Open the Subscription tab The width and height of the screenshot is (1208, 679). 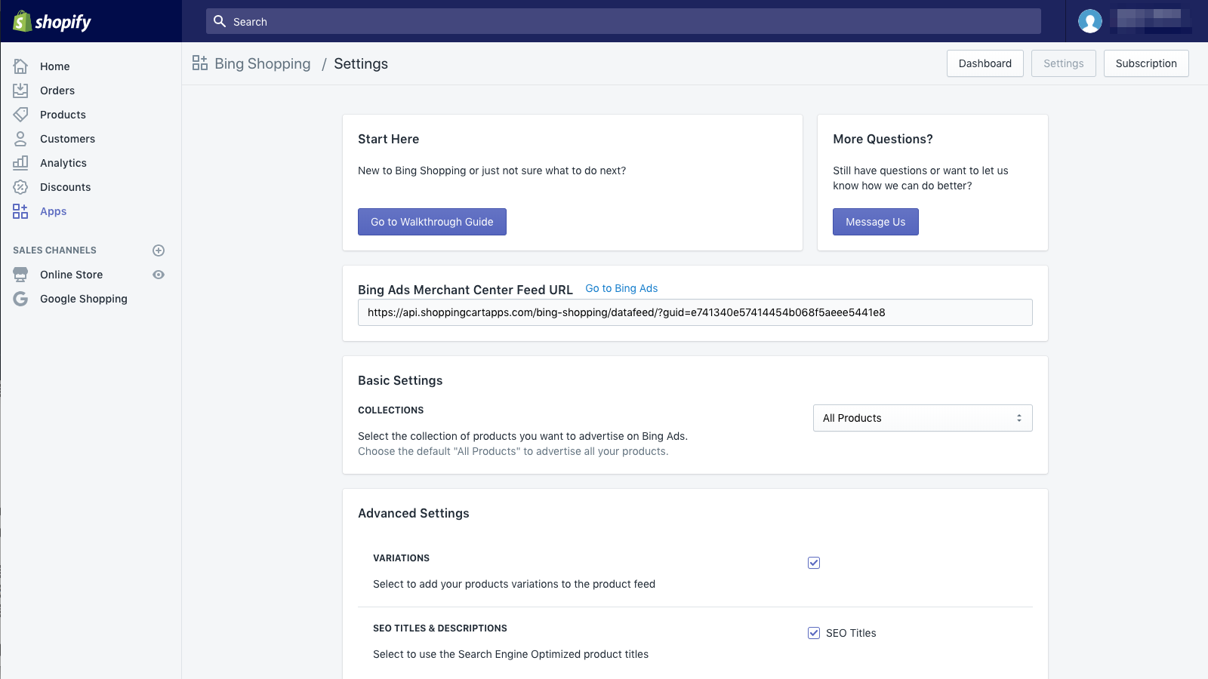pyautogui.click(x=1145, y=63)
